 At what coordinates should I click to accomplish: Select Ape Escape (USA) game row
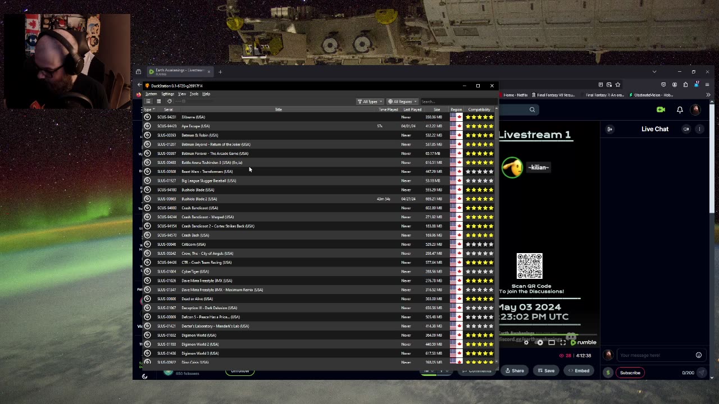(319, 126)
